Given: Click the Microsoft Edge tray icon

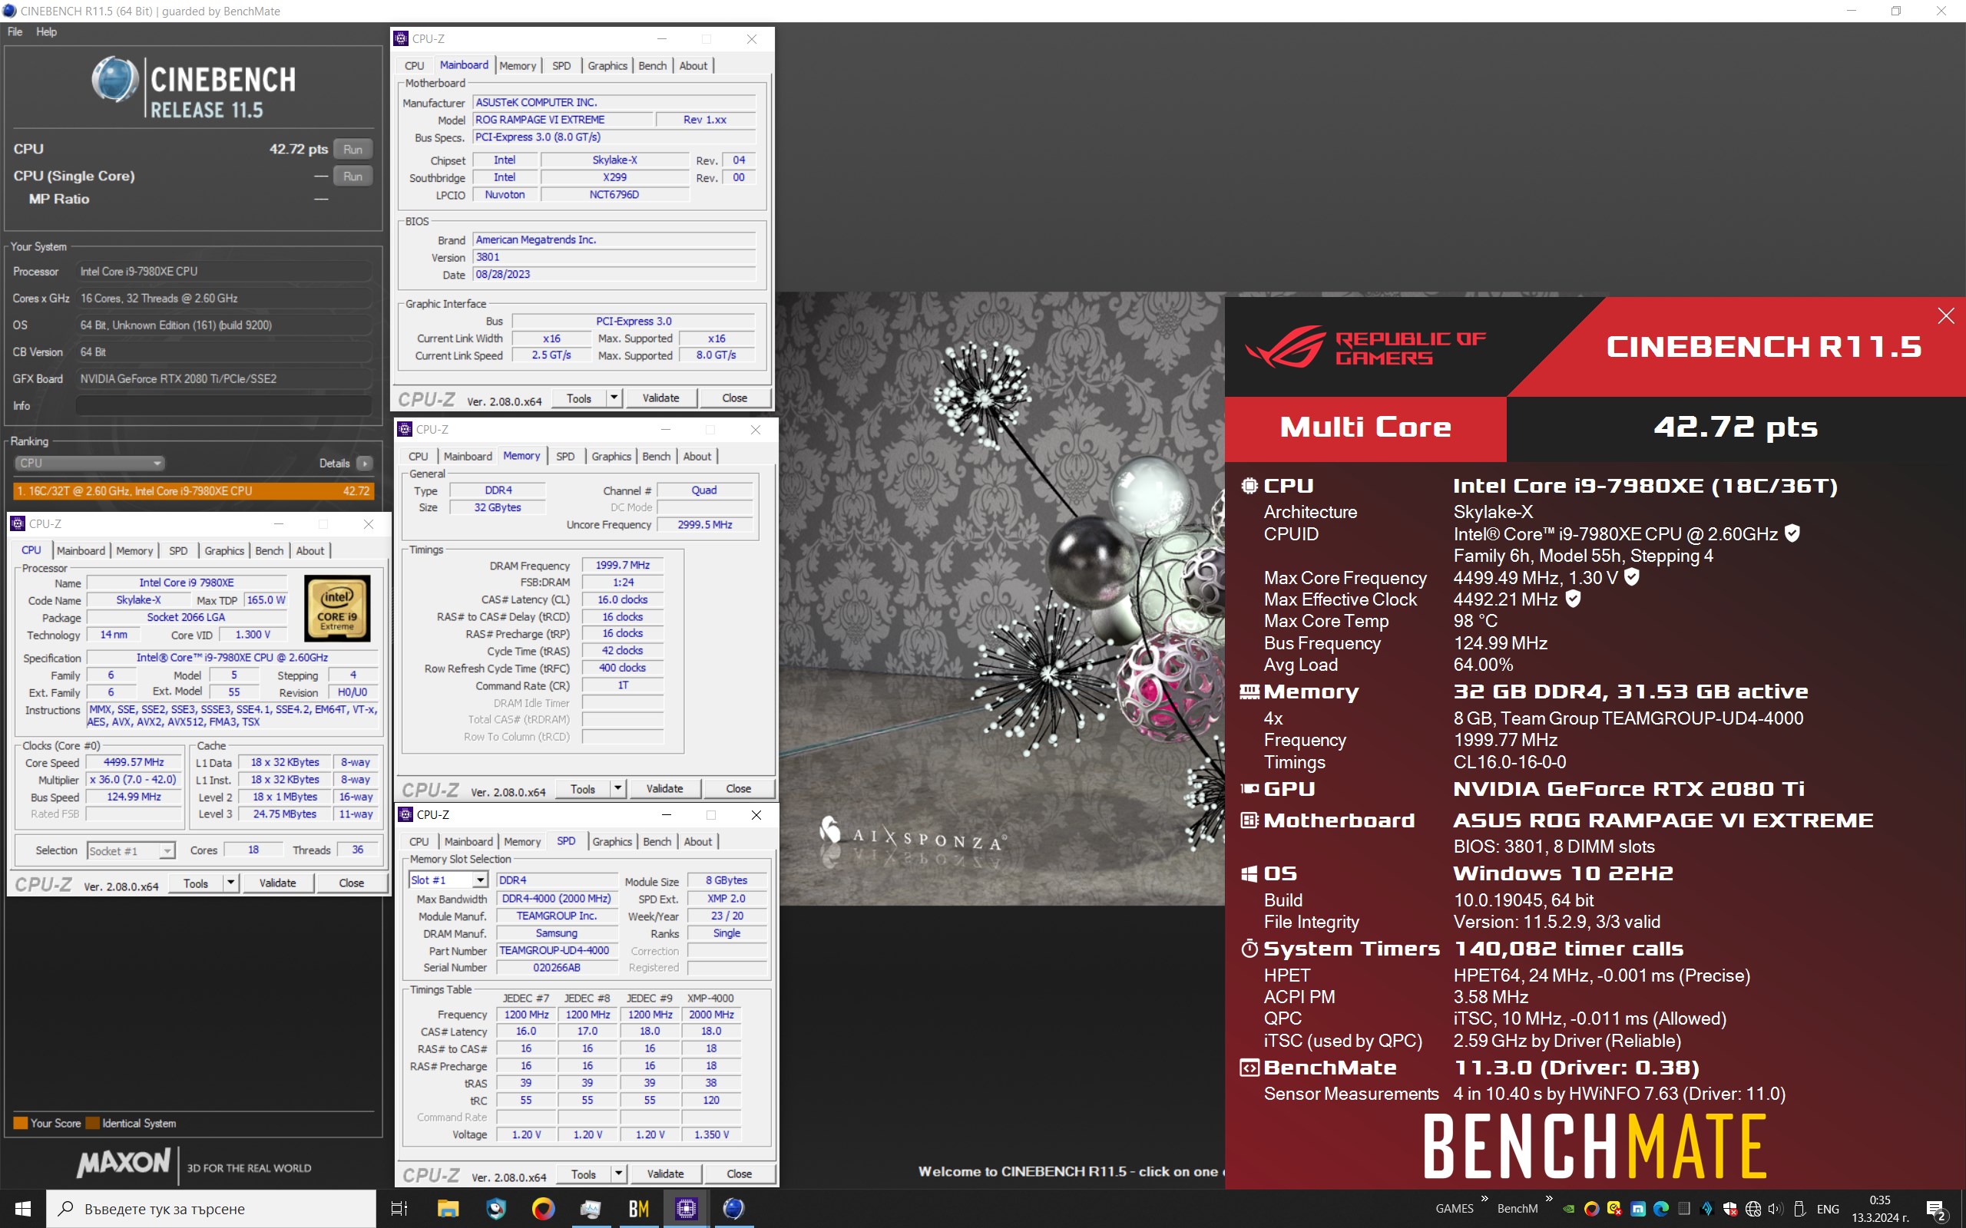Looking at the screenshot, I should coord(1660,1209).
